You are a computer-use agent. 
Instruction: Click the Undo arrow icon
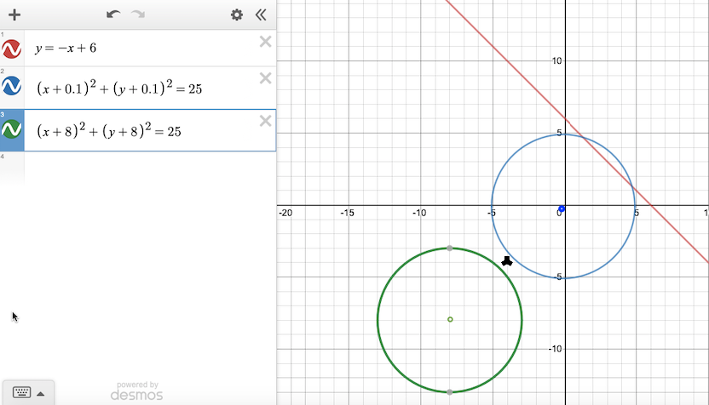point(113,14)
